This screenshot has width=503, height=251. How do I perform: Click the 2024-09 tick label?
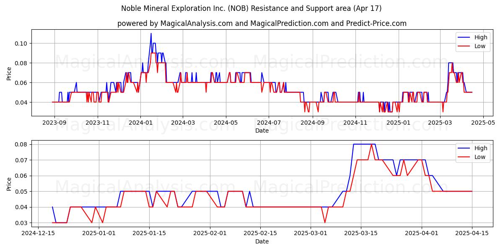[312, 123]
